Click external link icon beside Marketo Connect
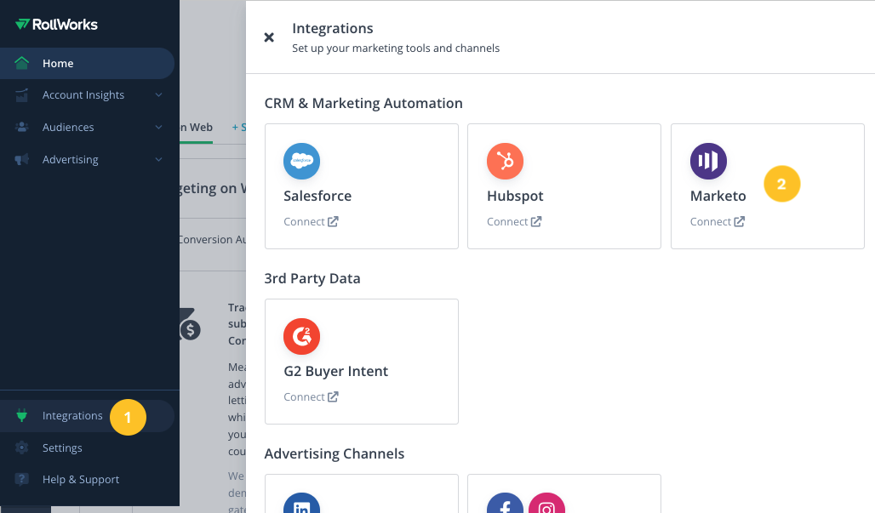The height and width of the screenshot is (513, 875). [740, 221]
